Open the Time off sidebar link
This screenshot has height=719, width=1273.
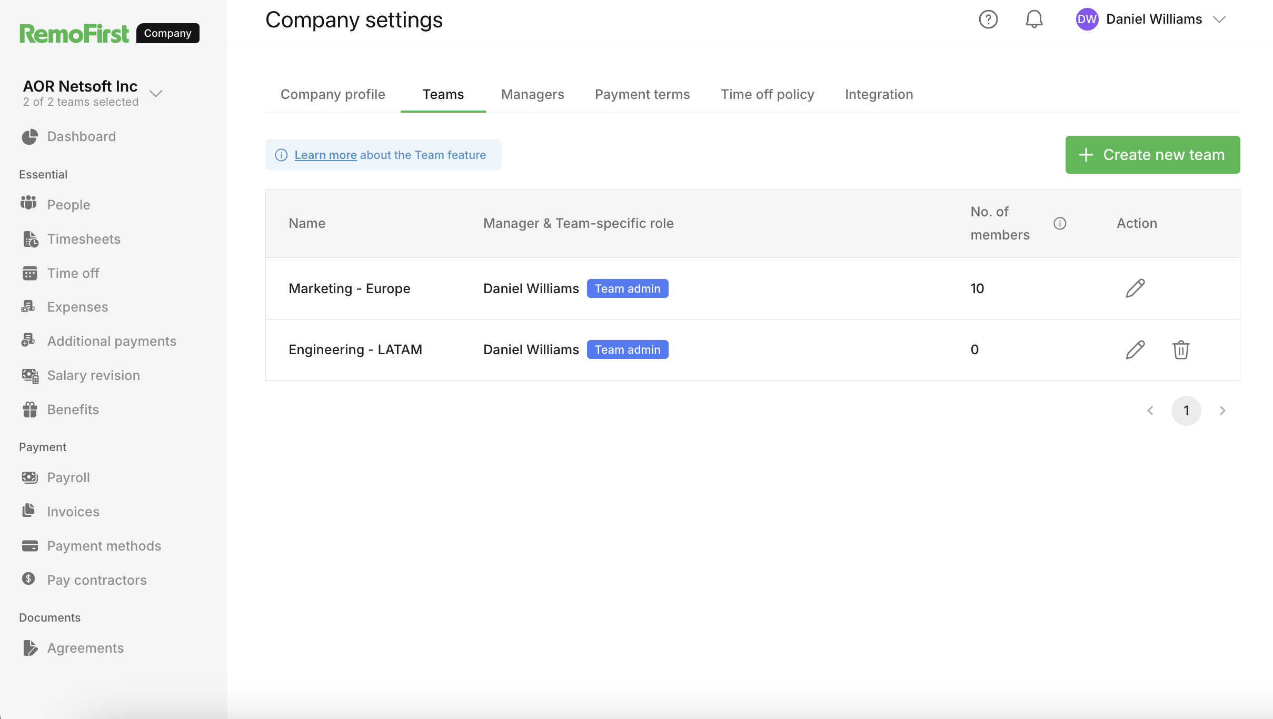(x=73, y=273)
